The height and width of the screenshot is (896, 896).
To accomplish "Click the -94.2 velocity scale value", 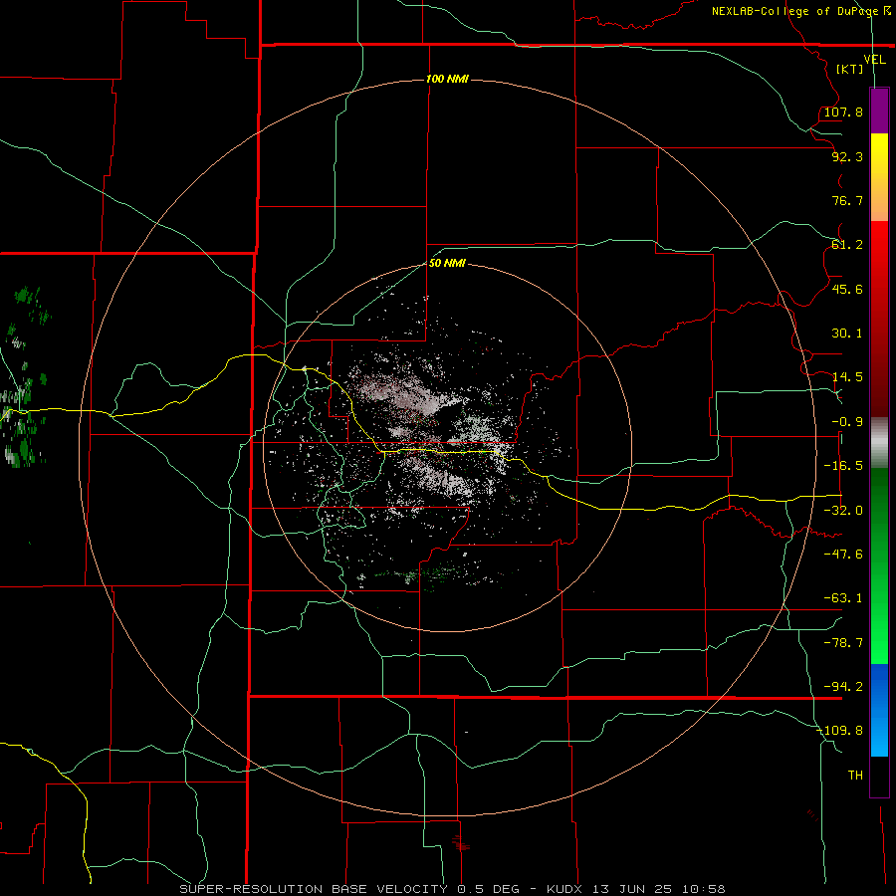I will pos(843,687).
